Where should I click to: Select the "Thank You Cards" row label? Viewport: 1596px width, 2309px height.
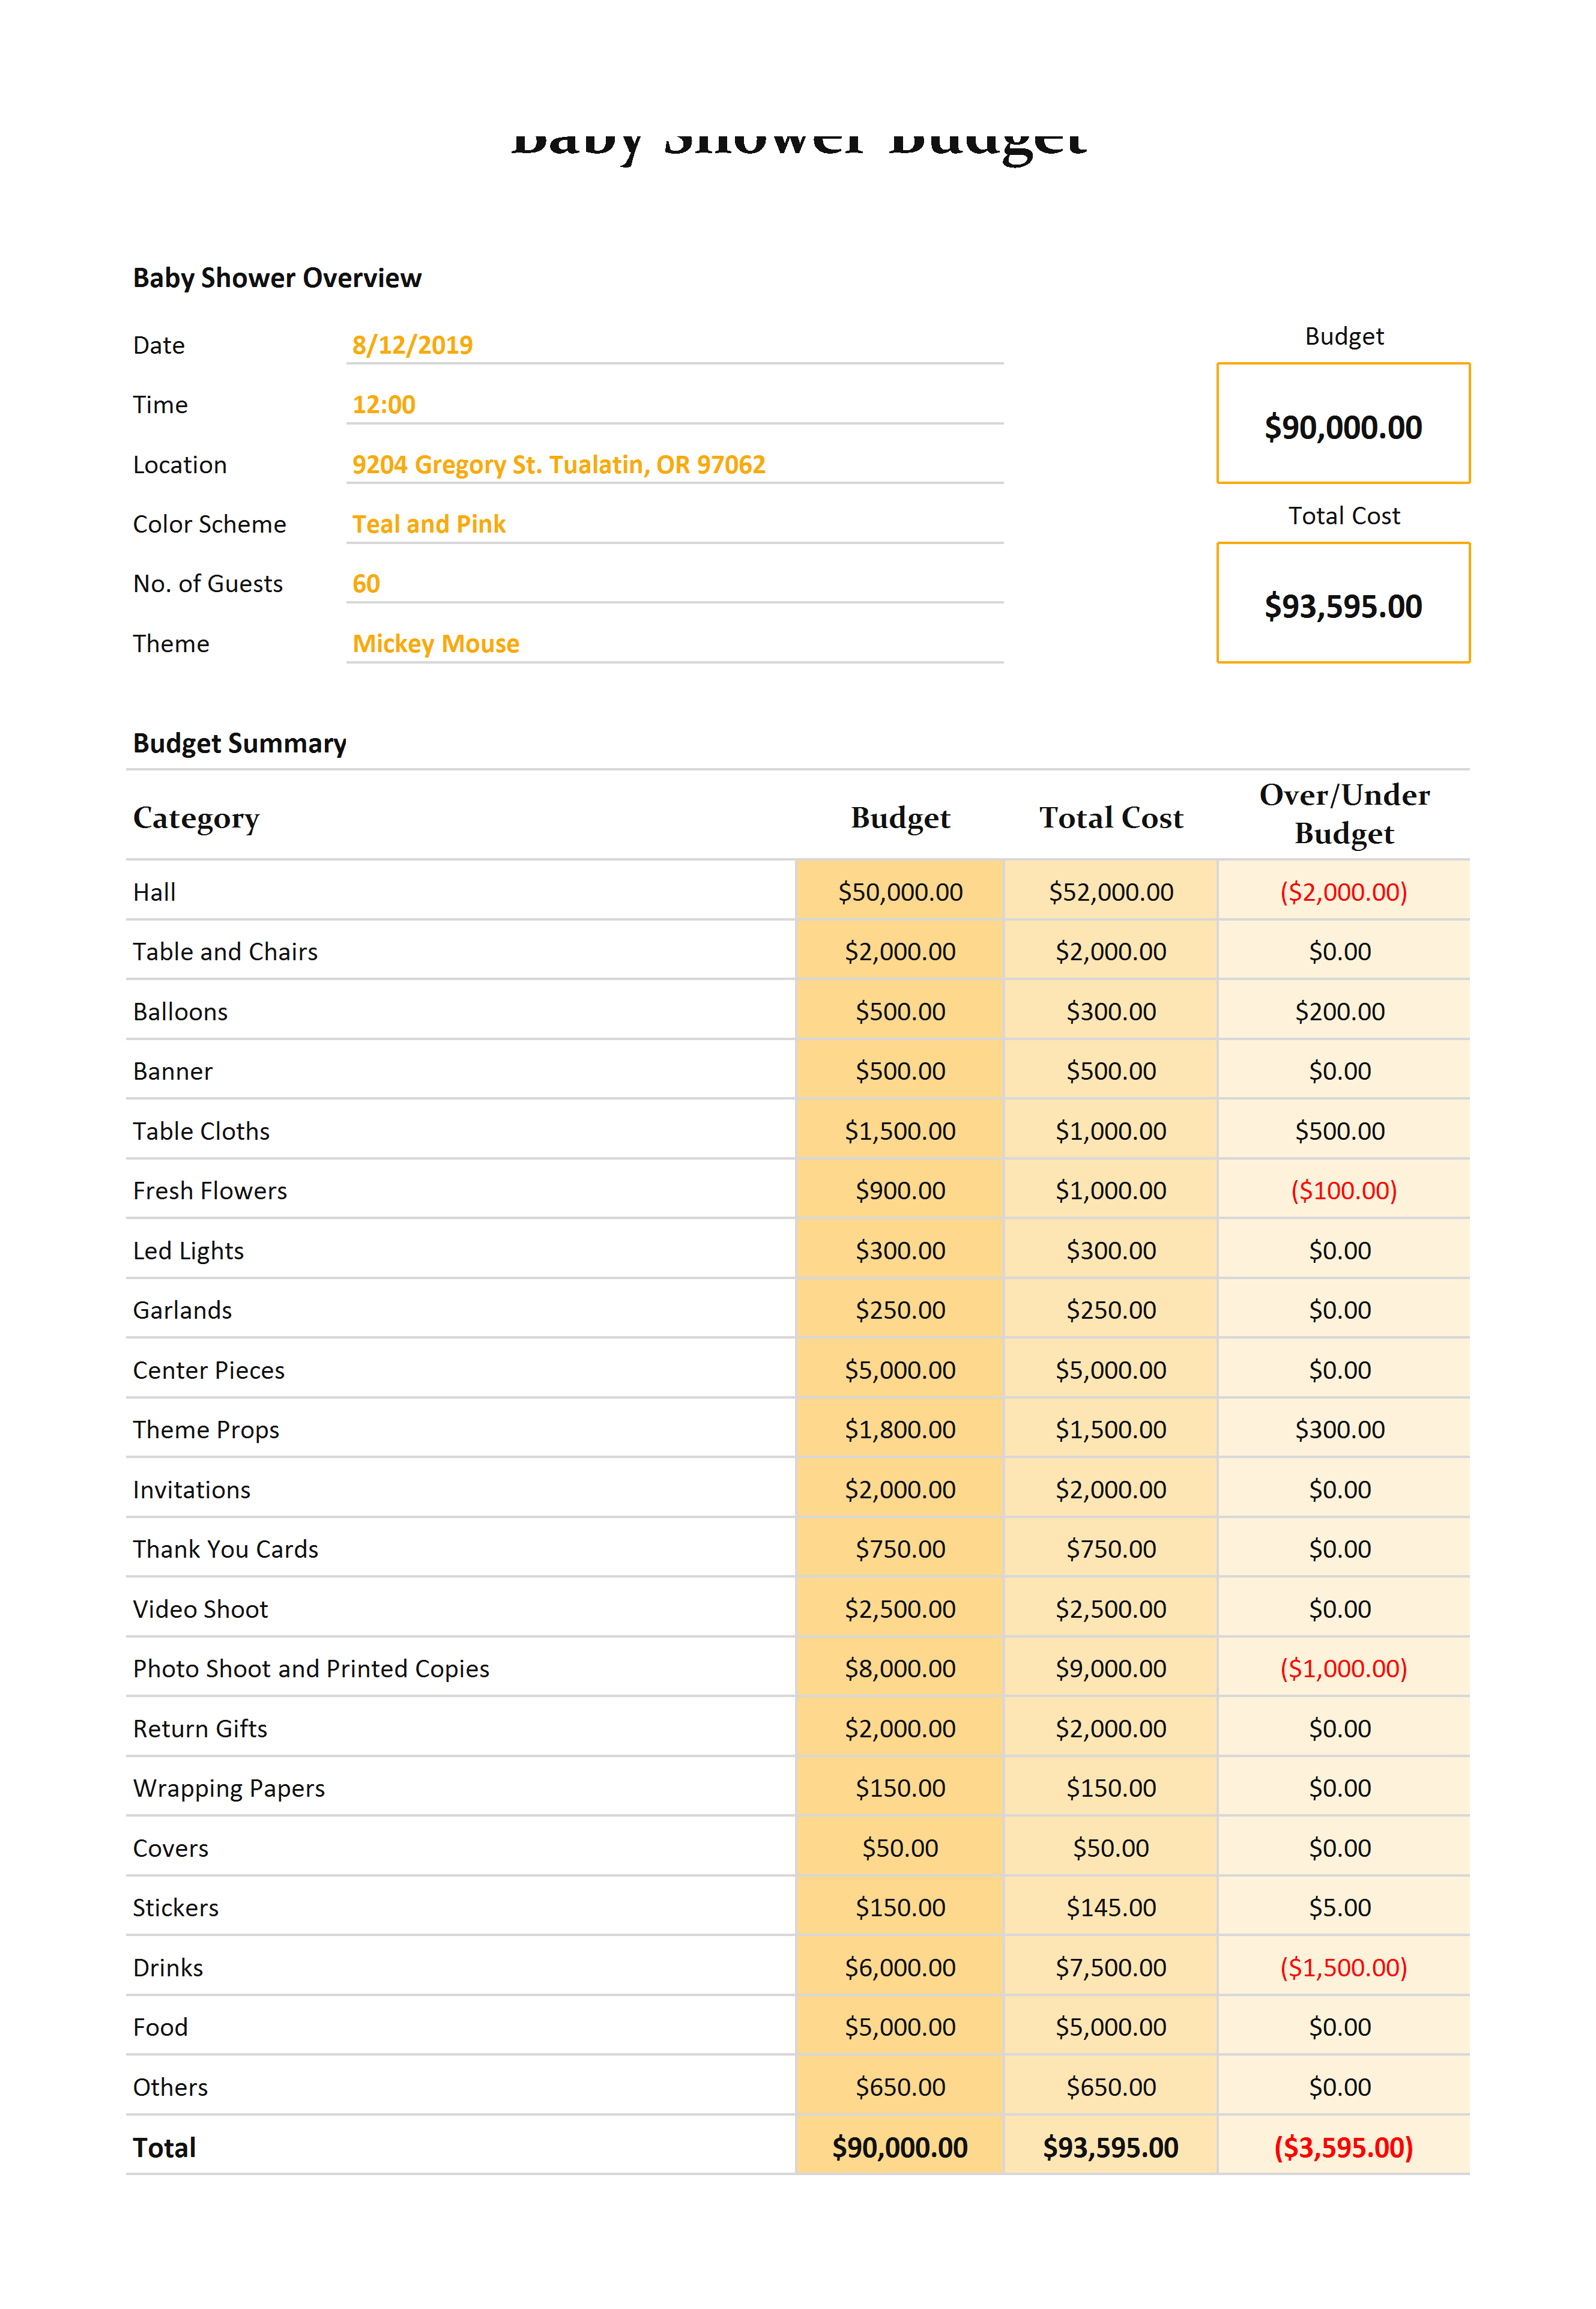225,1549
